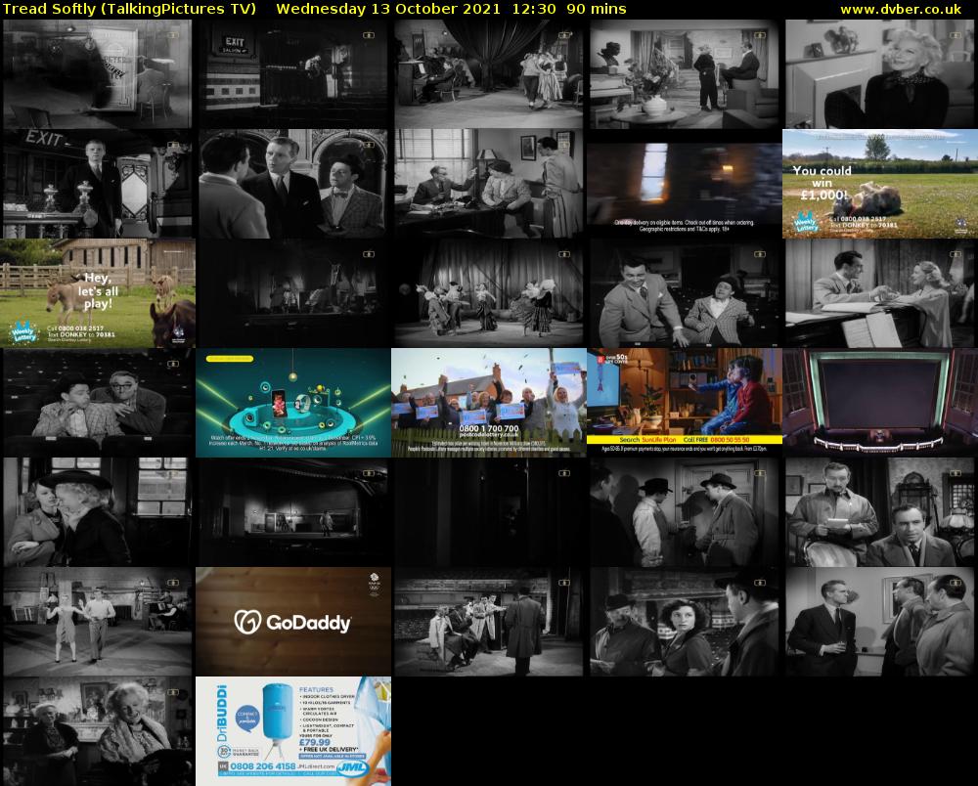
Task: Open the nearly black curtain thumbnail
Action: tap(489, 511)
